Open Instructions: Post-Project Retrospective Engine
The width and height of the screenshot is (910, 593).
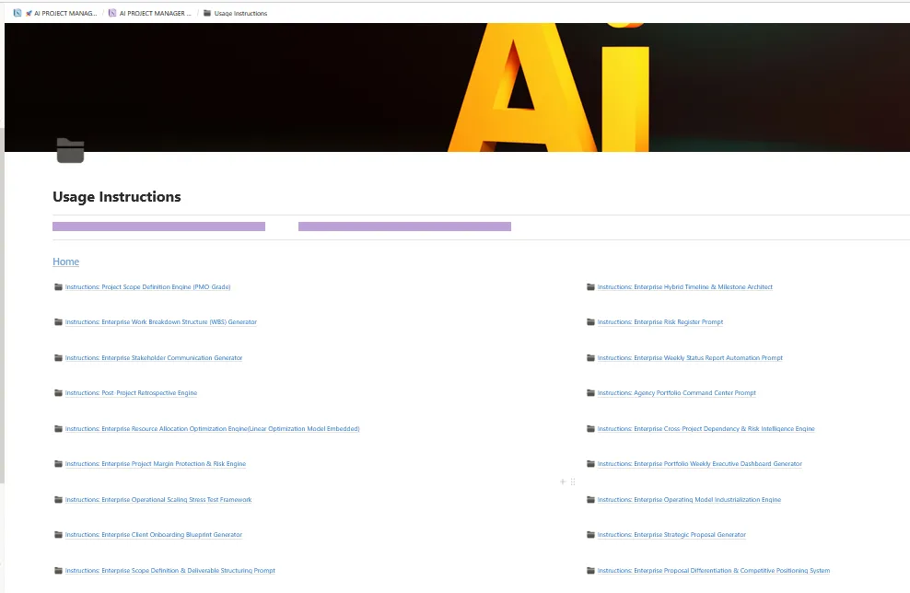click(131, 392)
